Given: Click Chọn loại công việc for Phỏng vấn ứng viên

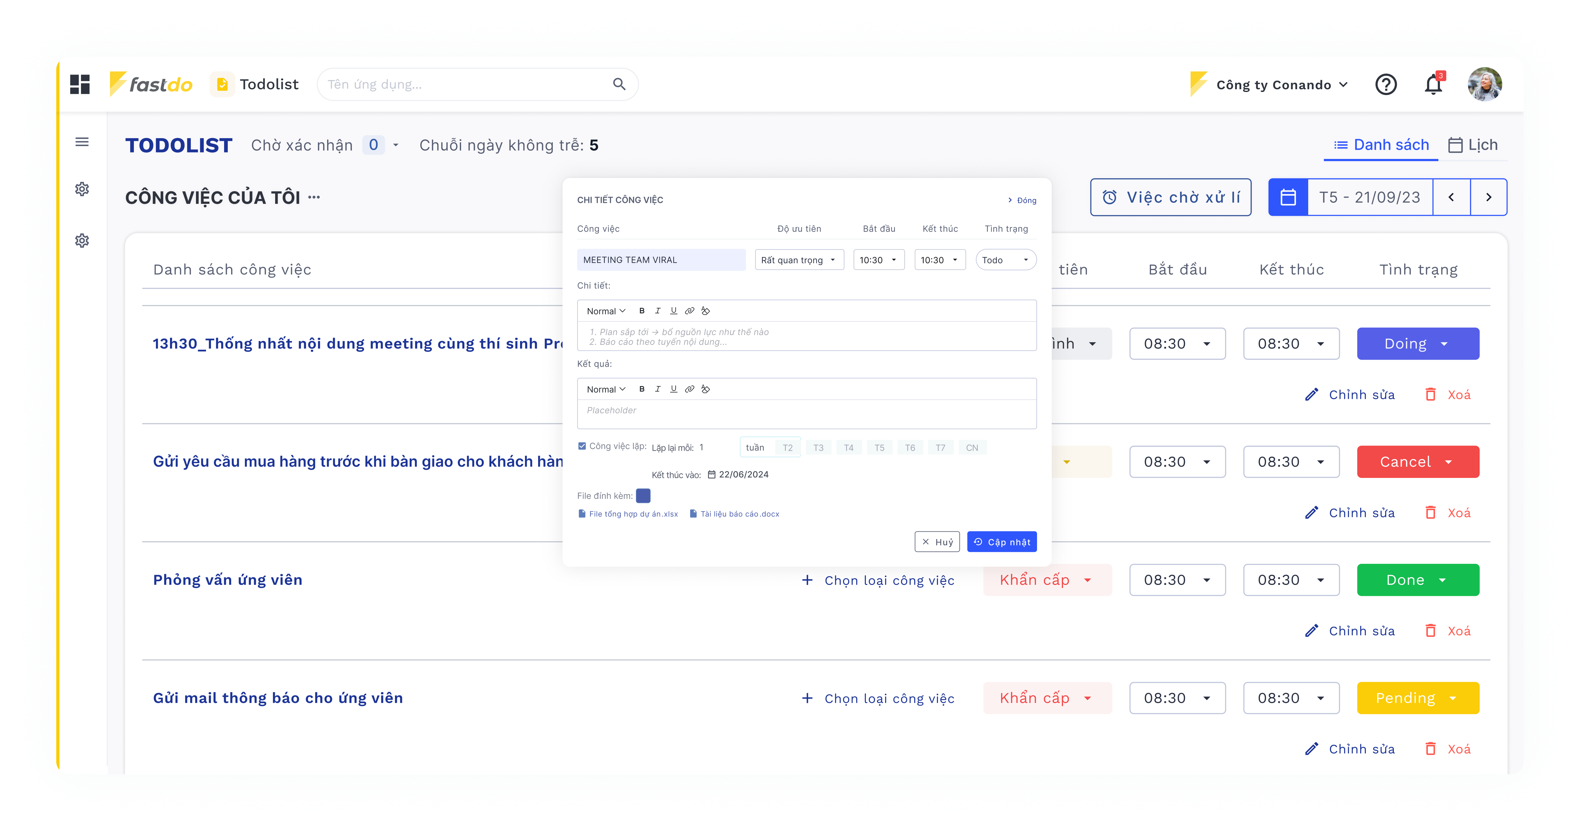Looking at the screenshot, I should 878,580.
